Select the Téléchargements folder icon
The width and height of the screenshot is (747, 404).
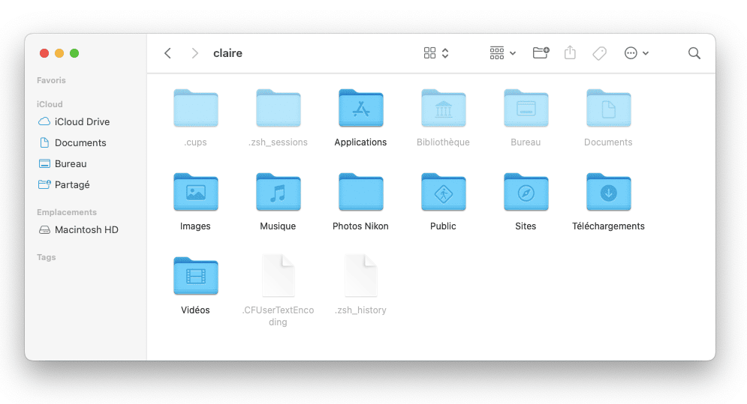608,193
